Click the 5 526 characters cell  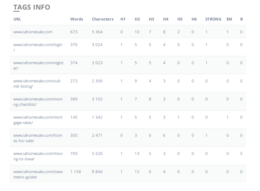97,153
